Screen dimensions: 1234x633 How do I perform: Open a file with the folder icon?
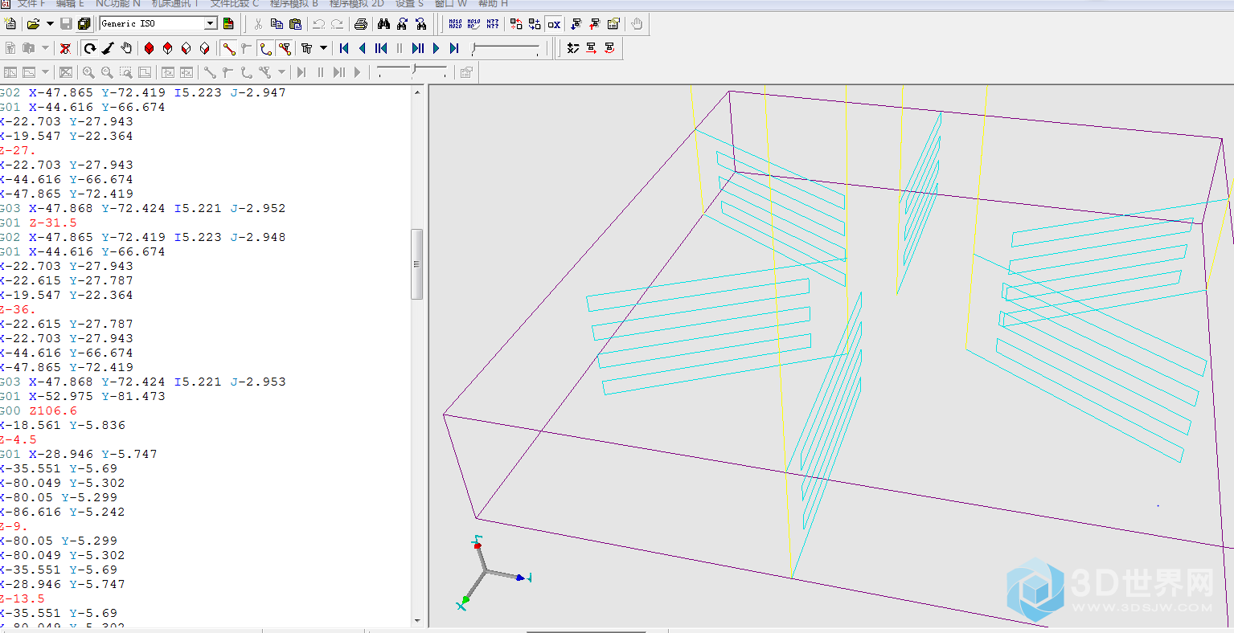click(x=33, y=24)
